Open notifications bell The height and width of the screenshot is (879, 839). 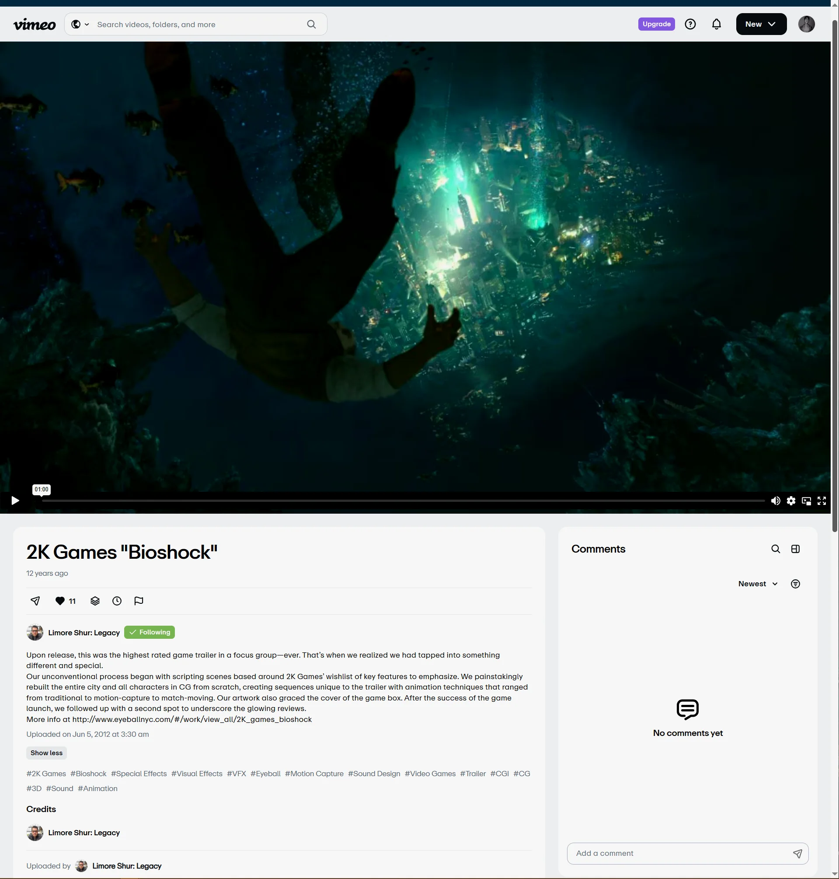[717, 24]
